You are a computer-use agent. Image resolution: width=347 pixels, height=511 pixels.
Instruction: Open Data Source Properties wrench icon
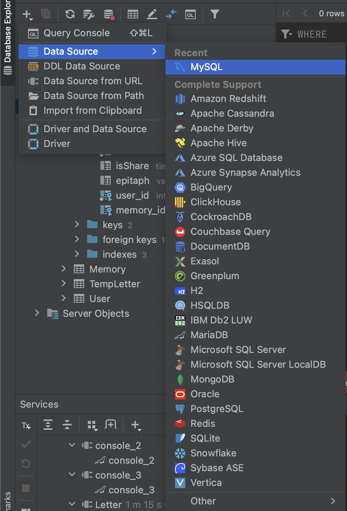pyautogui.click(x=89, y=14)
